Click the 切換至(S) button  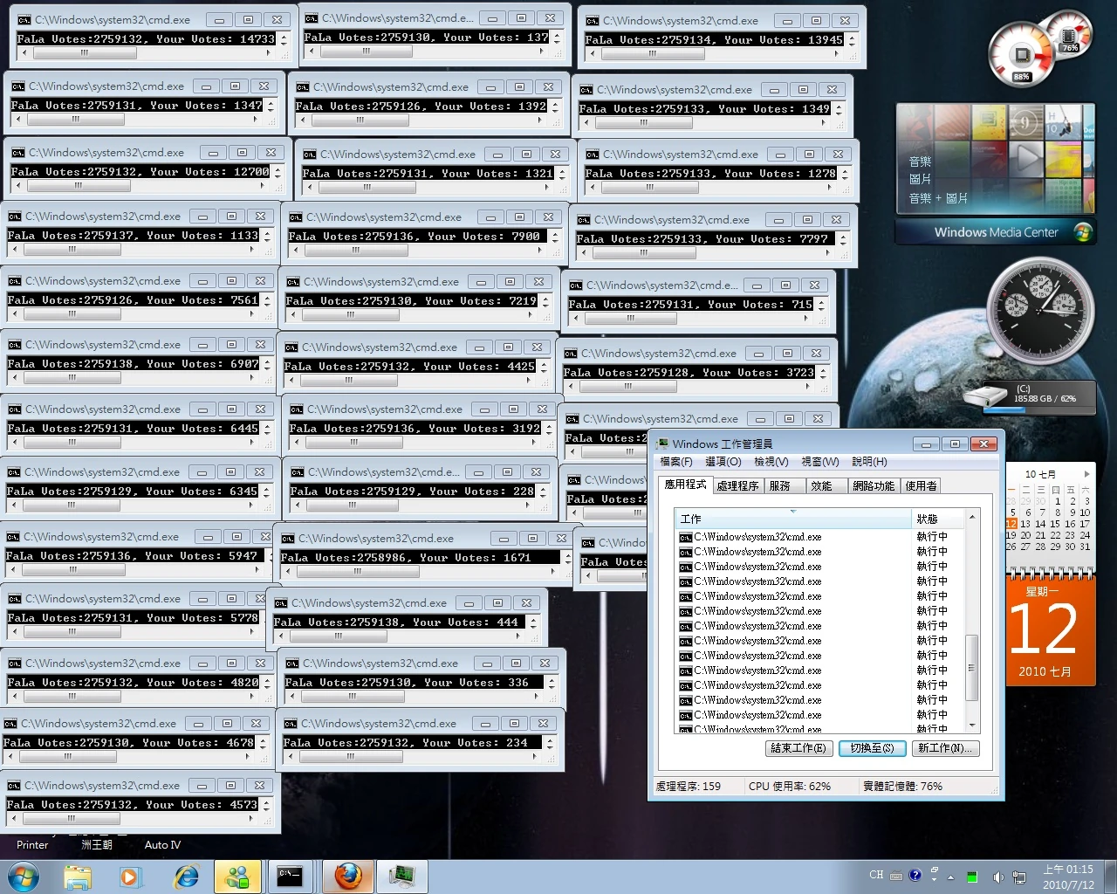pos(872,748)
